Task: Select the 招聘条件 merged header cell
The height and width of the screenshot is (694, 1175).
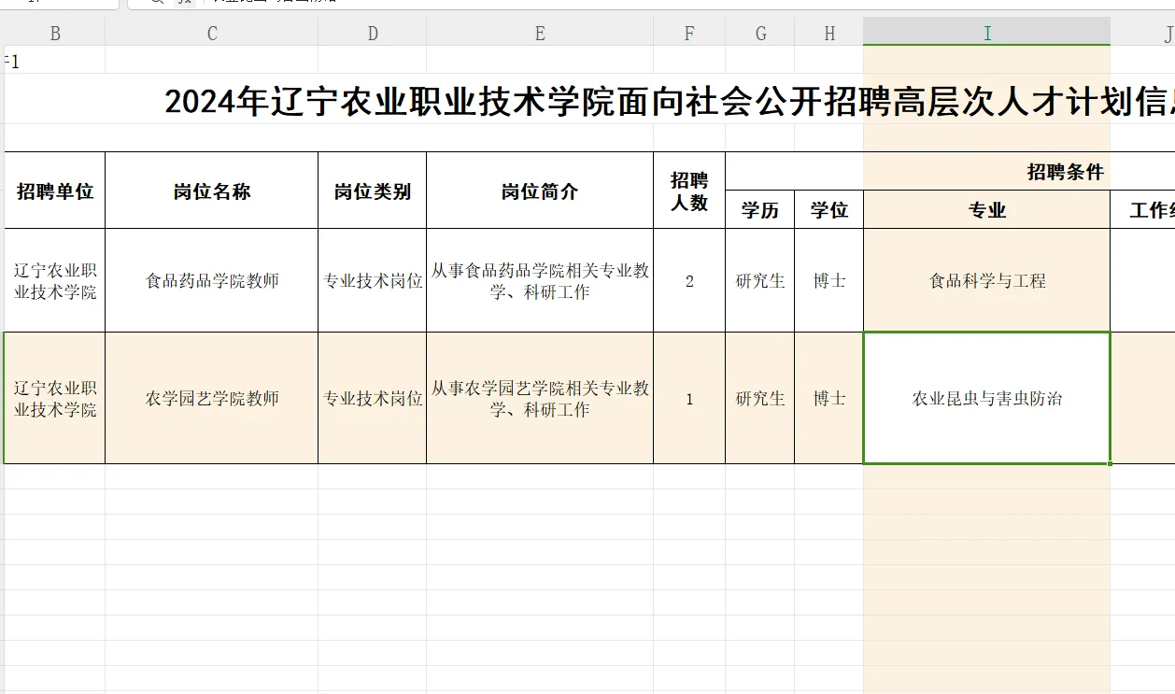Action: pyautogui.click(x=950, y=172)
